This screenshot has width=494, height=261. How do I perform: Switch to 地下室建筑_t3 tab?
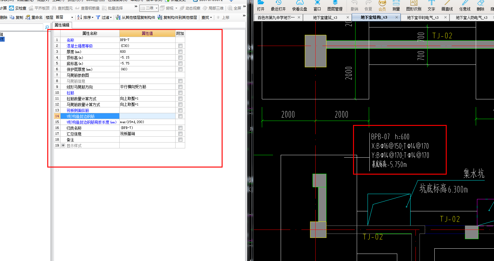click(325, 18)
